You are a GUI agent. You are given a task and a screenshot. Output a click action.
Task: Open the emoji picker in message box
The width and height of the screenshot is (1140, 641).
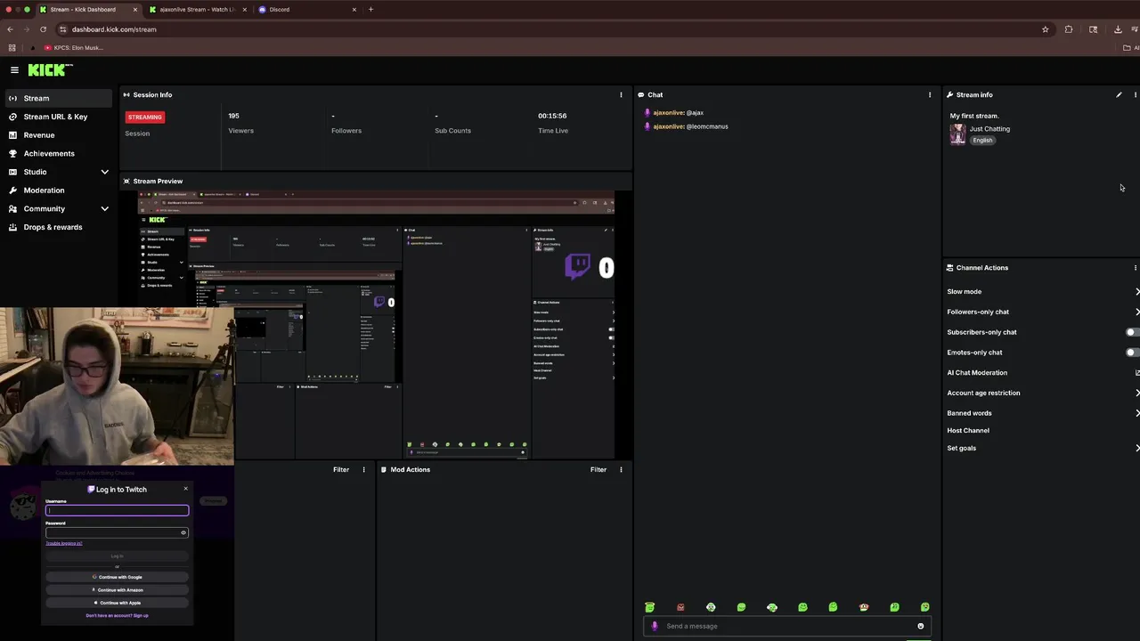[x=921, y=626]
